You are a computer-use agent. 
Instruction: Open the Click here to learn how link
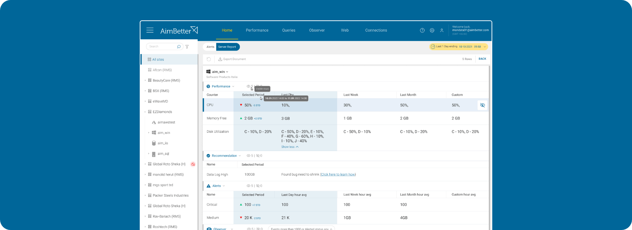tap(338, 175)
